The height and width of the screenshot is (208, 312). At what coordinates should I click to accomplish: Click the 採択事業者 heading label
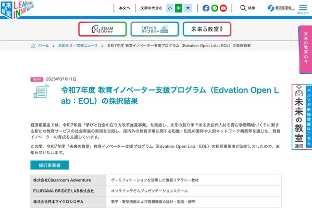tap(49, 165)
